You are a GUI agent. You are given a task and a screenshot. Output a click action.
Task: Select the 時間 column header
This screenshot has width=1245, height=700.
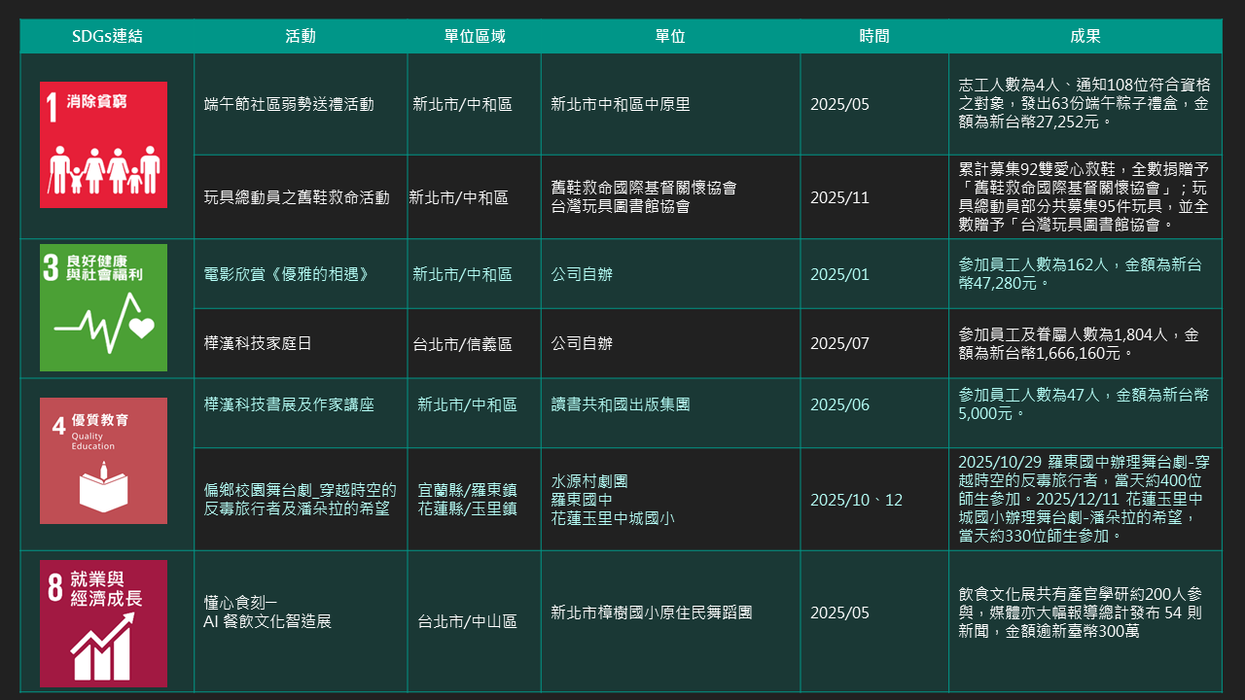pyautogui.click(x=873, y=36)
